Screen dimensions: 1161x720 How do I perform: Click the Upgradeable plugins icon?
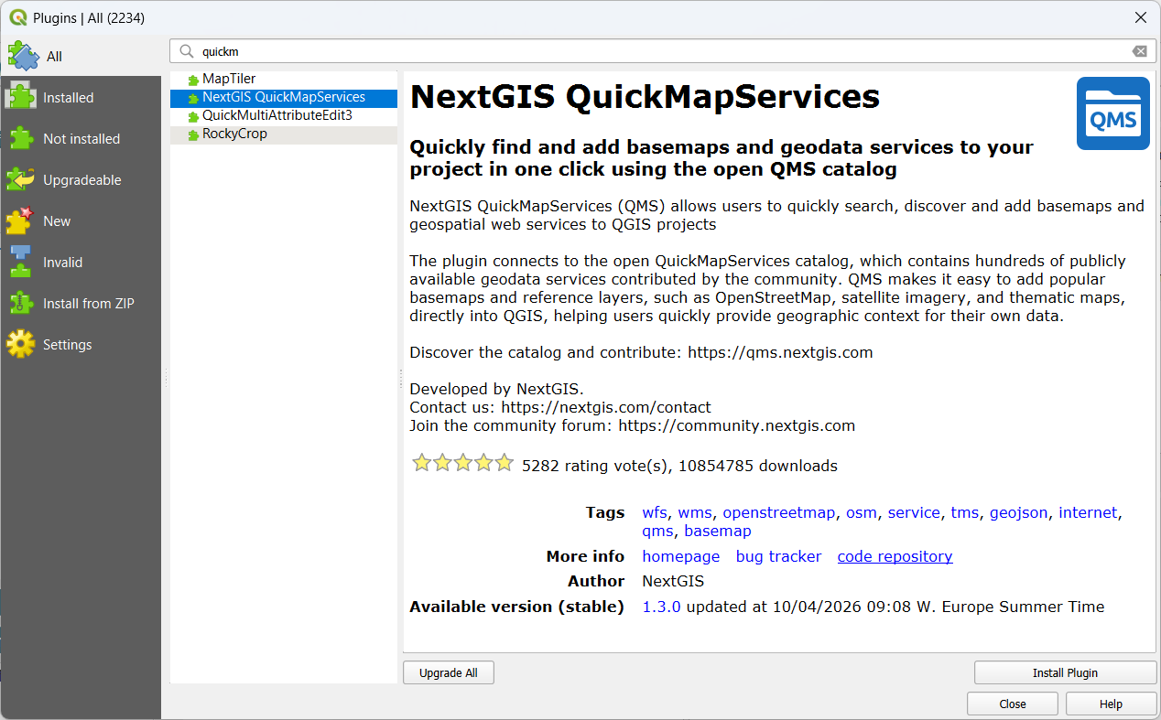(x=21, y=179)
